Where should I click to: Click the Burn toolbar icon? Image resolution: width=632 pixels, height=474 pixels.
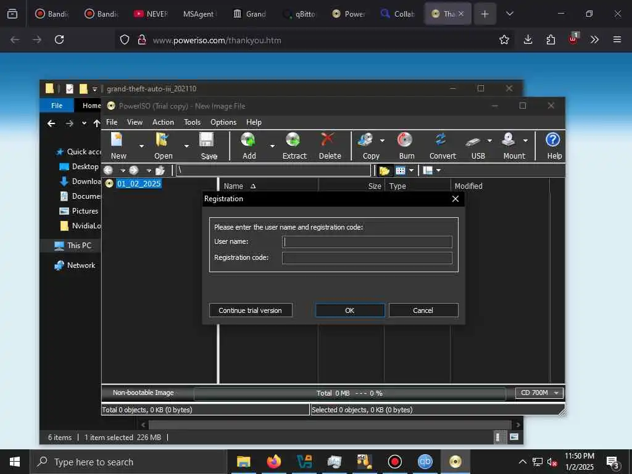point(405,140)
